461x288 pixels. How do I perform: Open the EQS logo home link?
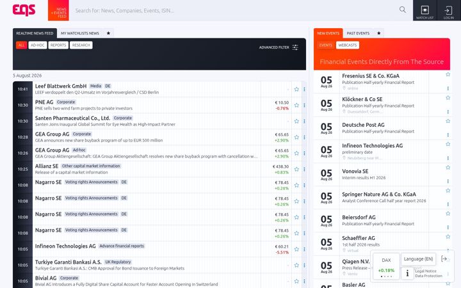pos(24,10)
